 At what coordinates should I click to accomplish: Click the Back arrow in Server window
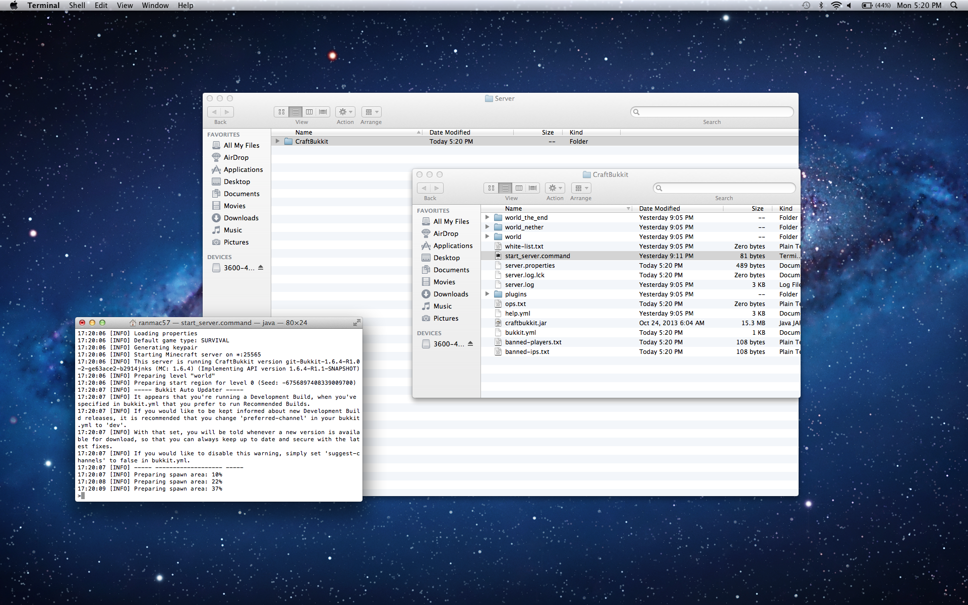coord(214,112)
